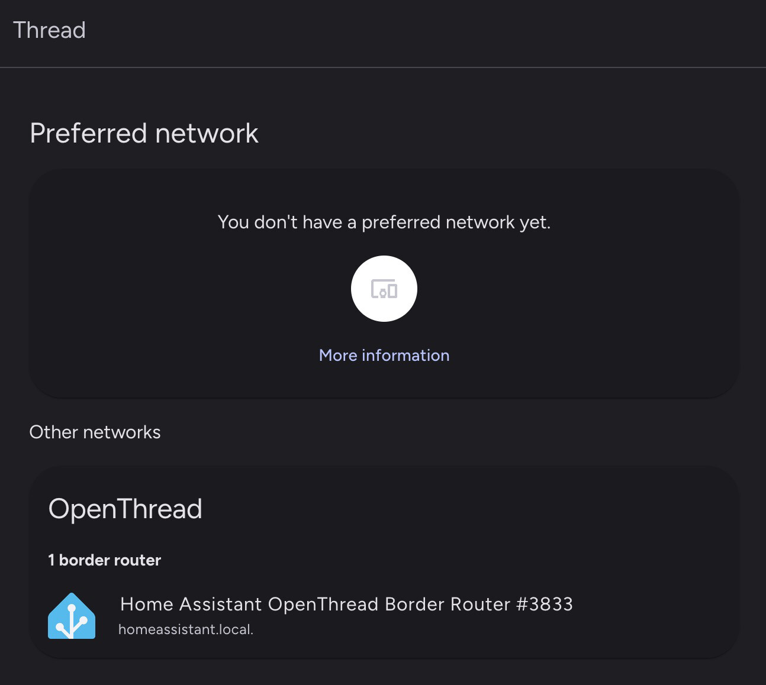Click the word "Assistant" in the router name

pos(220,604)
